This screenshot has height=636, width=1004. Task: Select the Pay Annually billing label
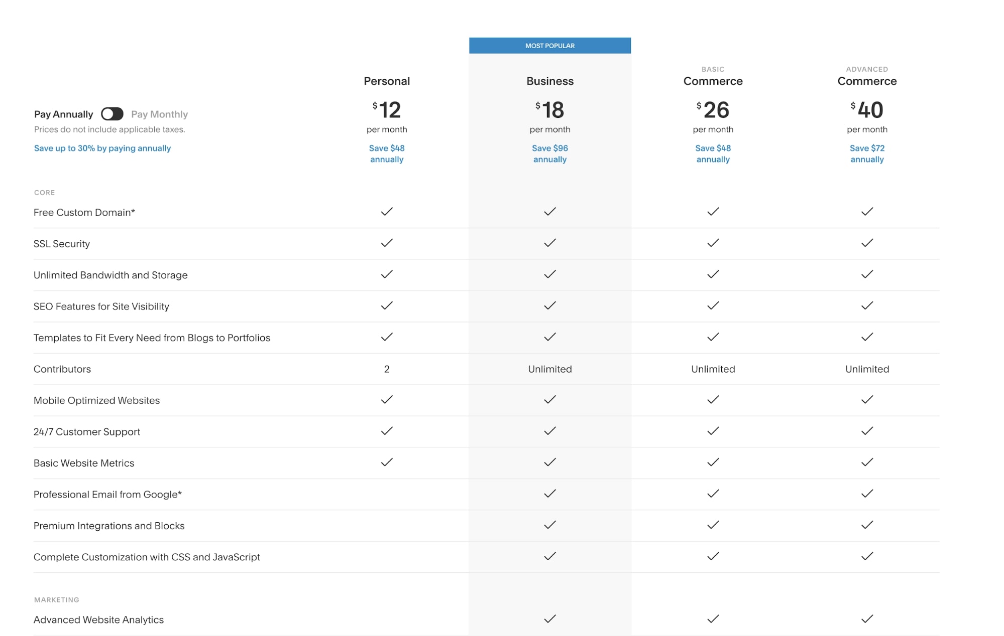64,114
